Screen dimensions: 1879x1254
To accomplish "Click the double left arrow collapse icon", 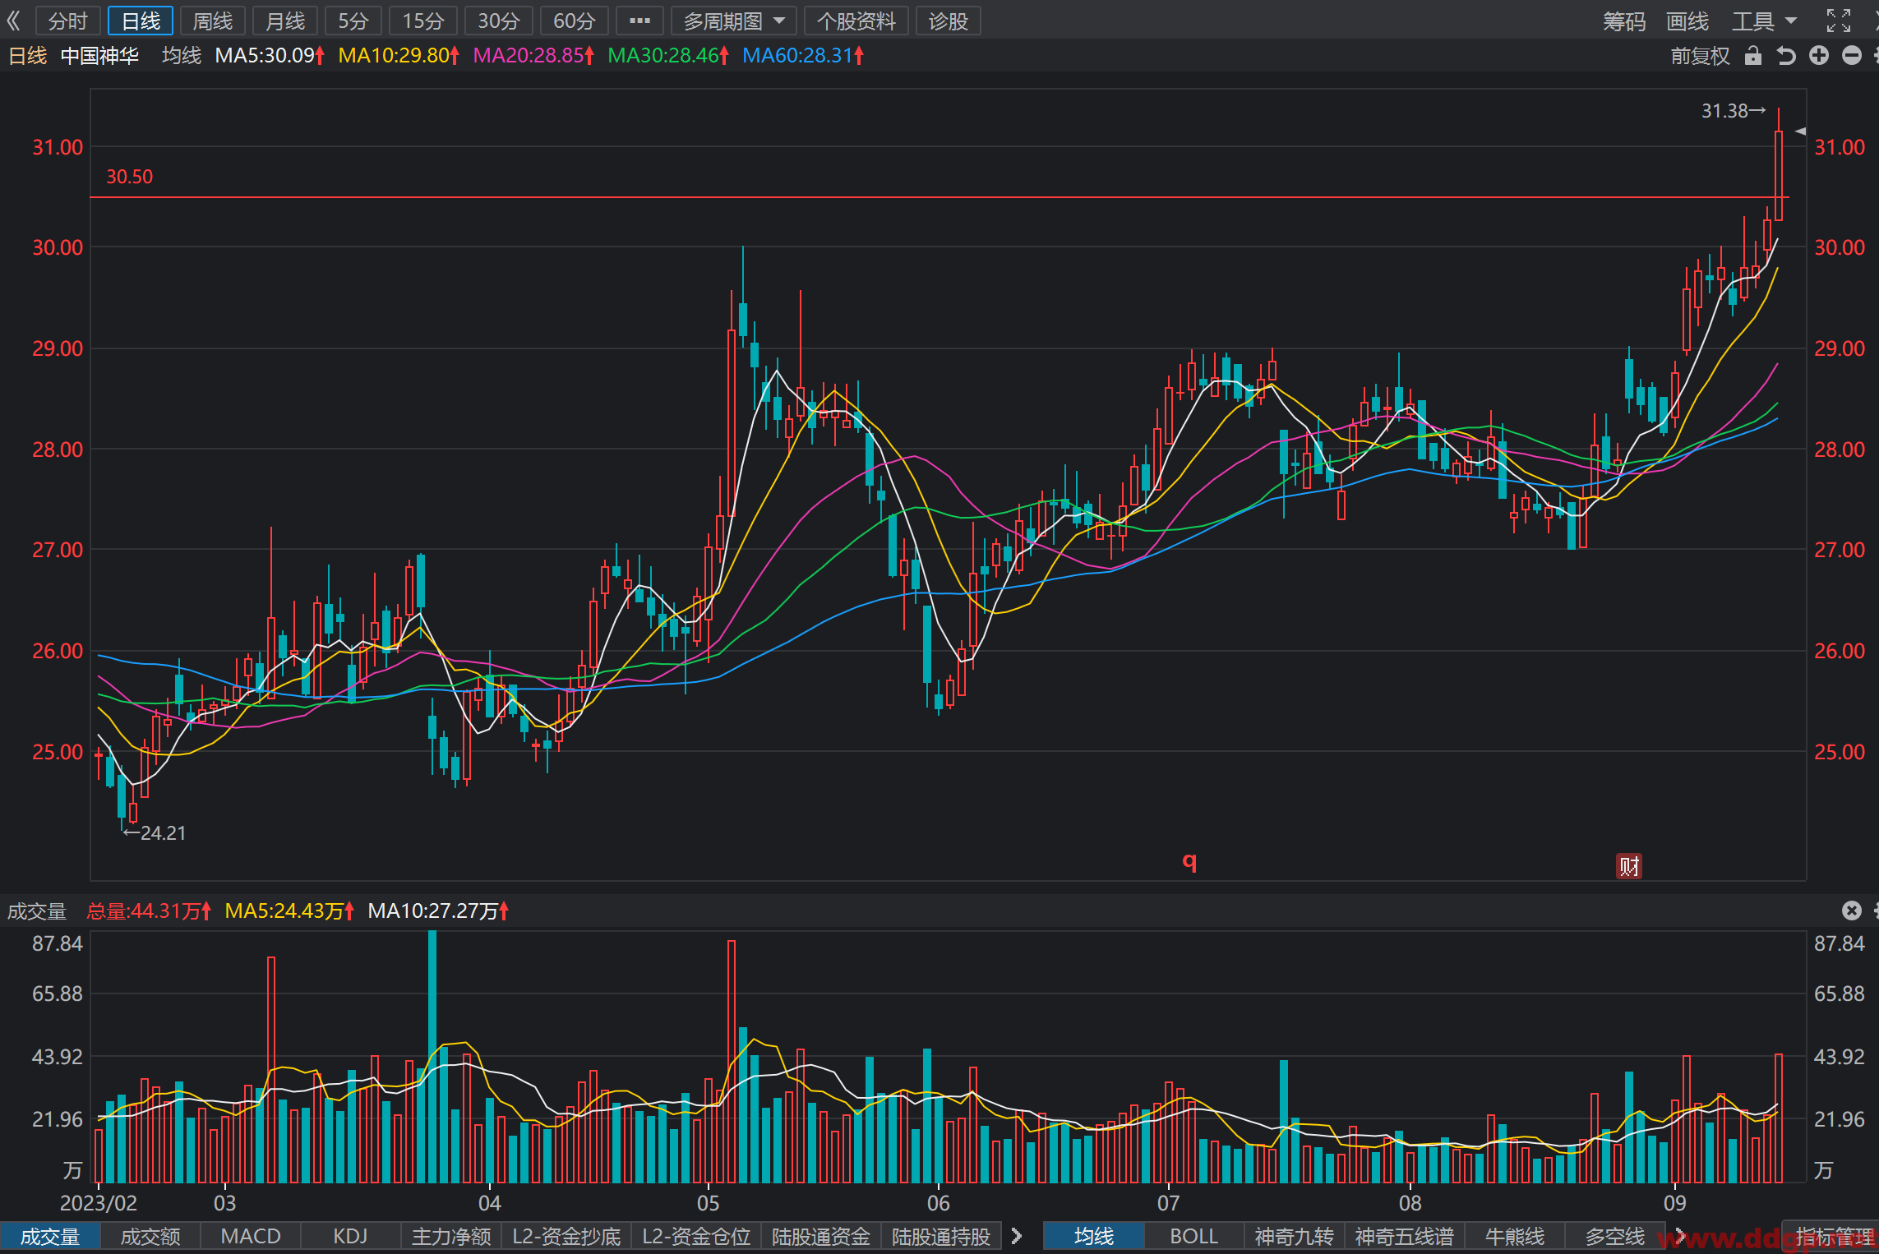I will (14, 21).
